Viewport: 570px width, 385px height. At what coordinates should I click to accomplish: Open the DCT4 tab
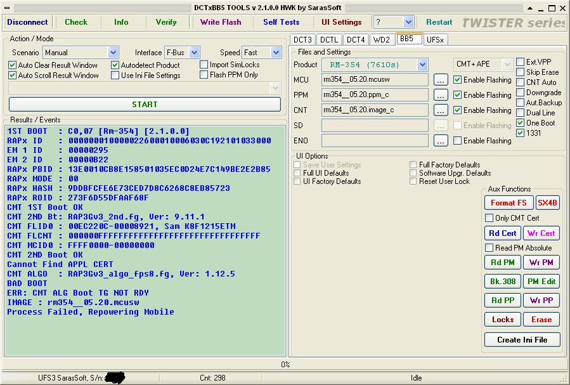pyautogui.click(x=356, y=39)
